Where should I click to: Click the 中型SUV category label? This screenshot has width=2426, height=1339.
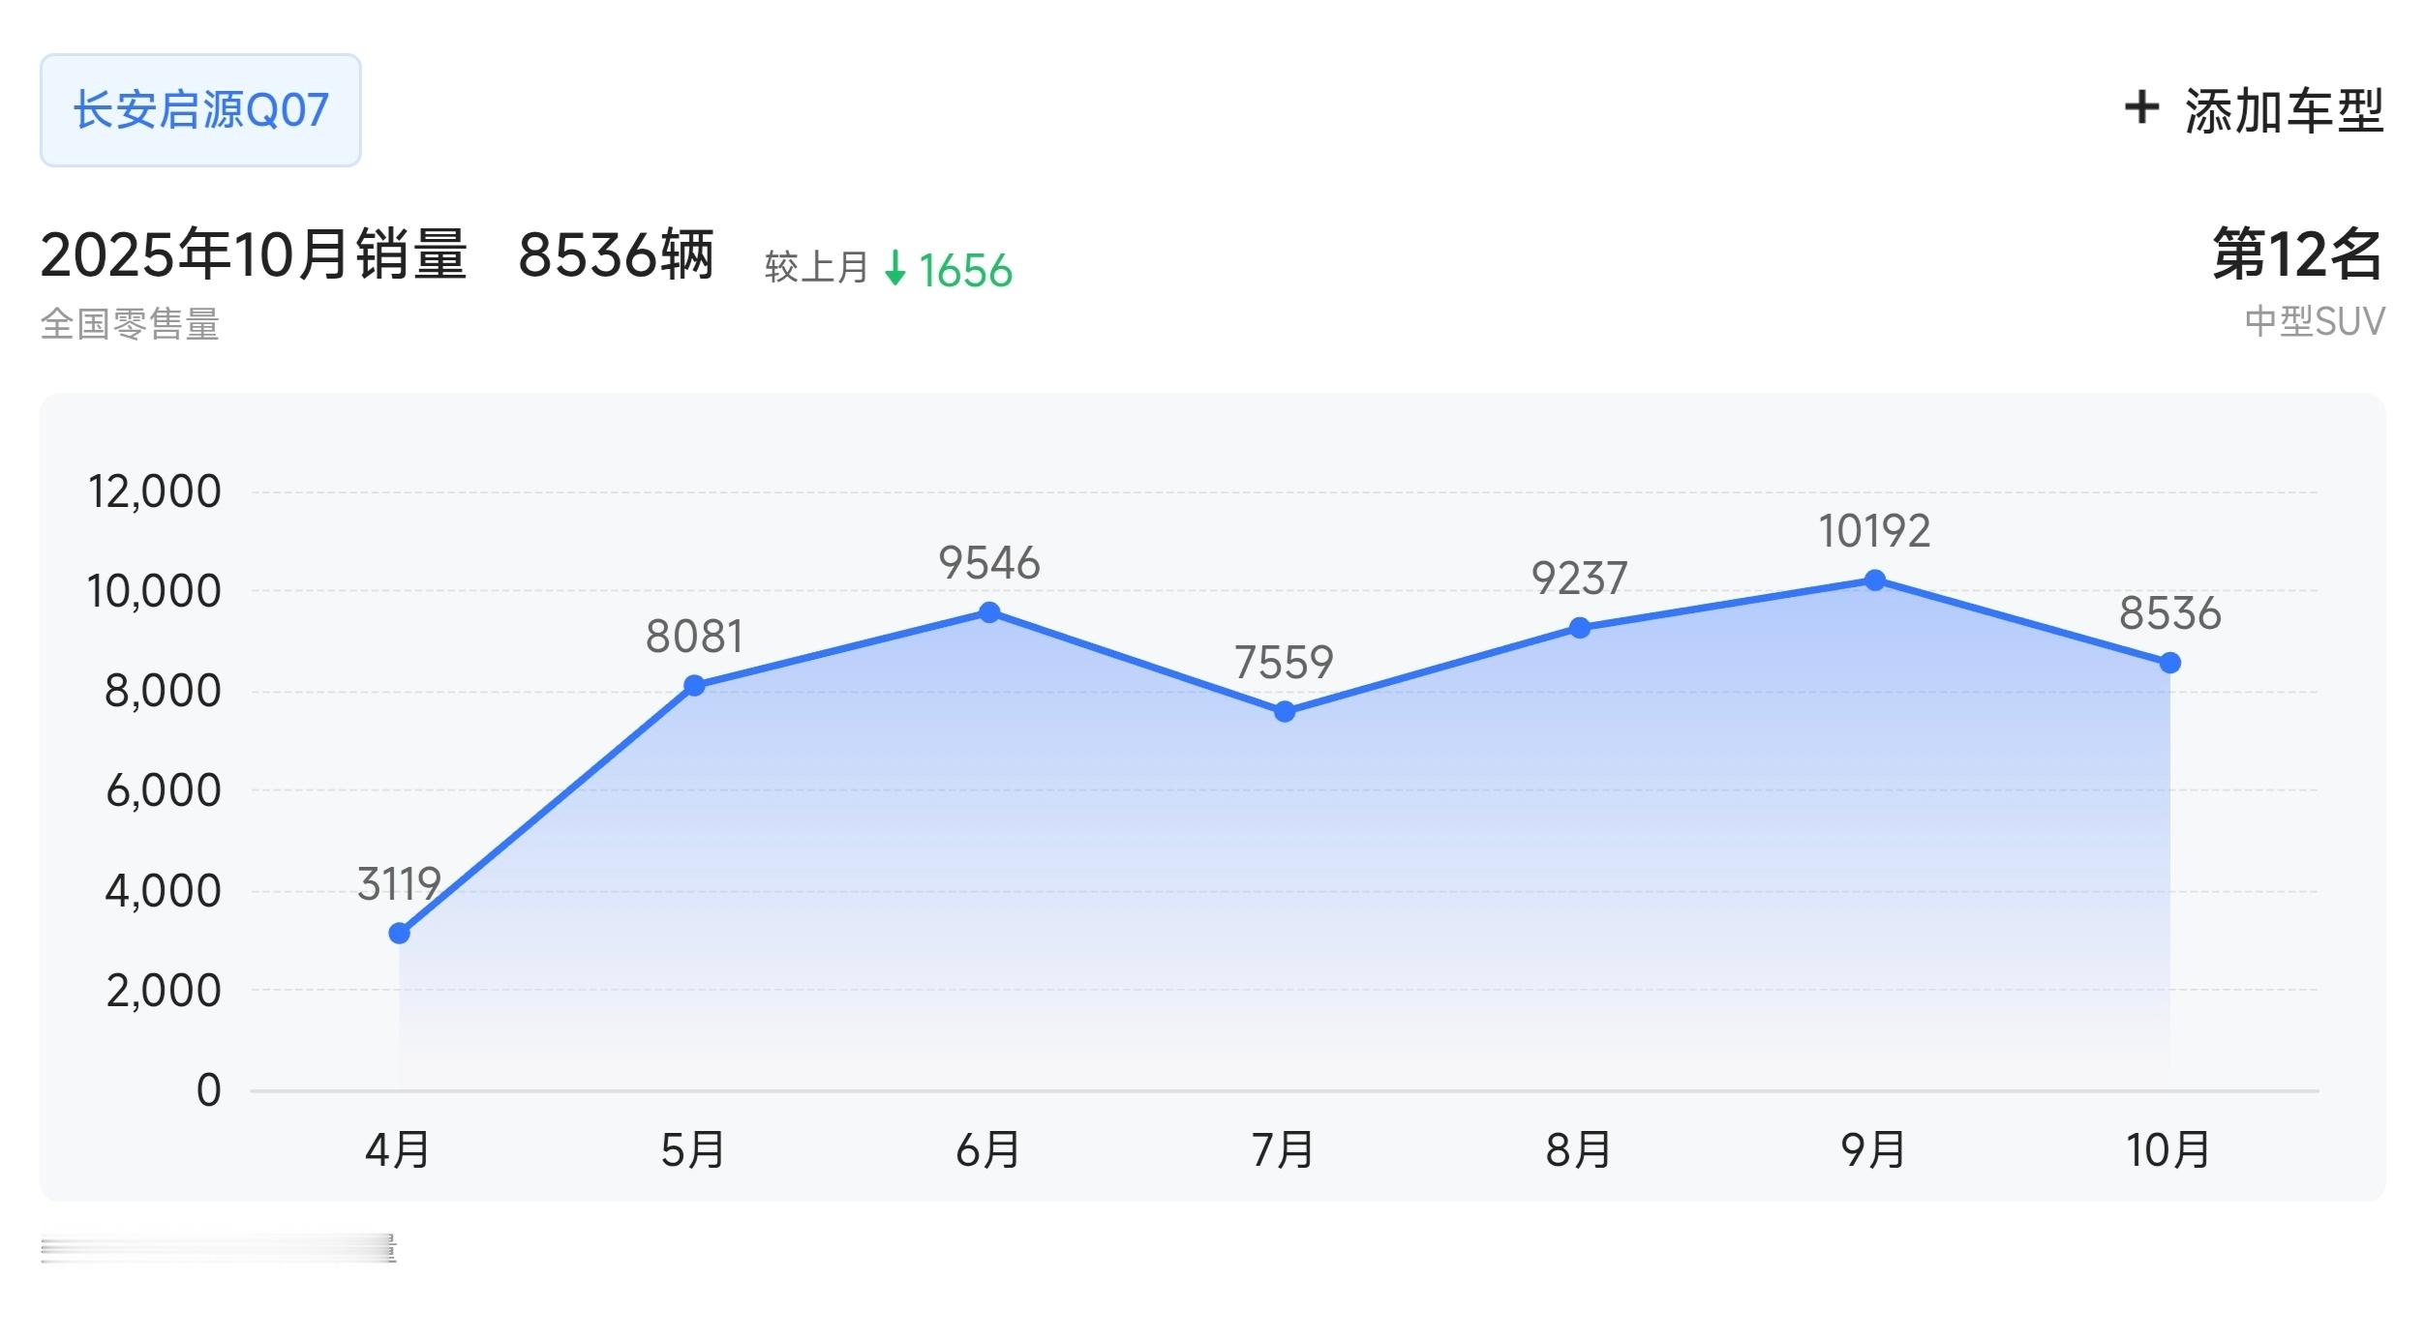(2314, 321)
